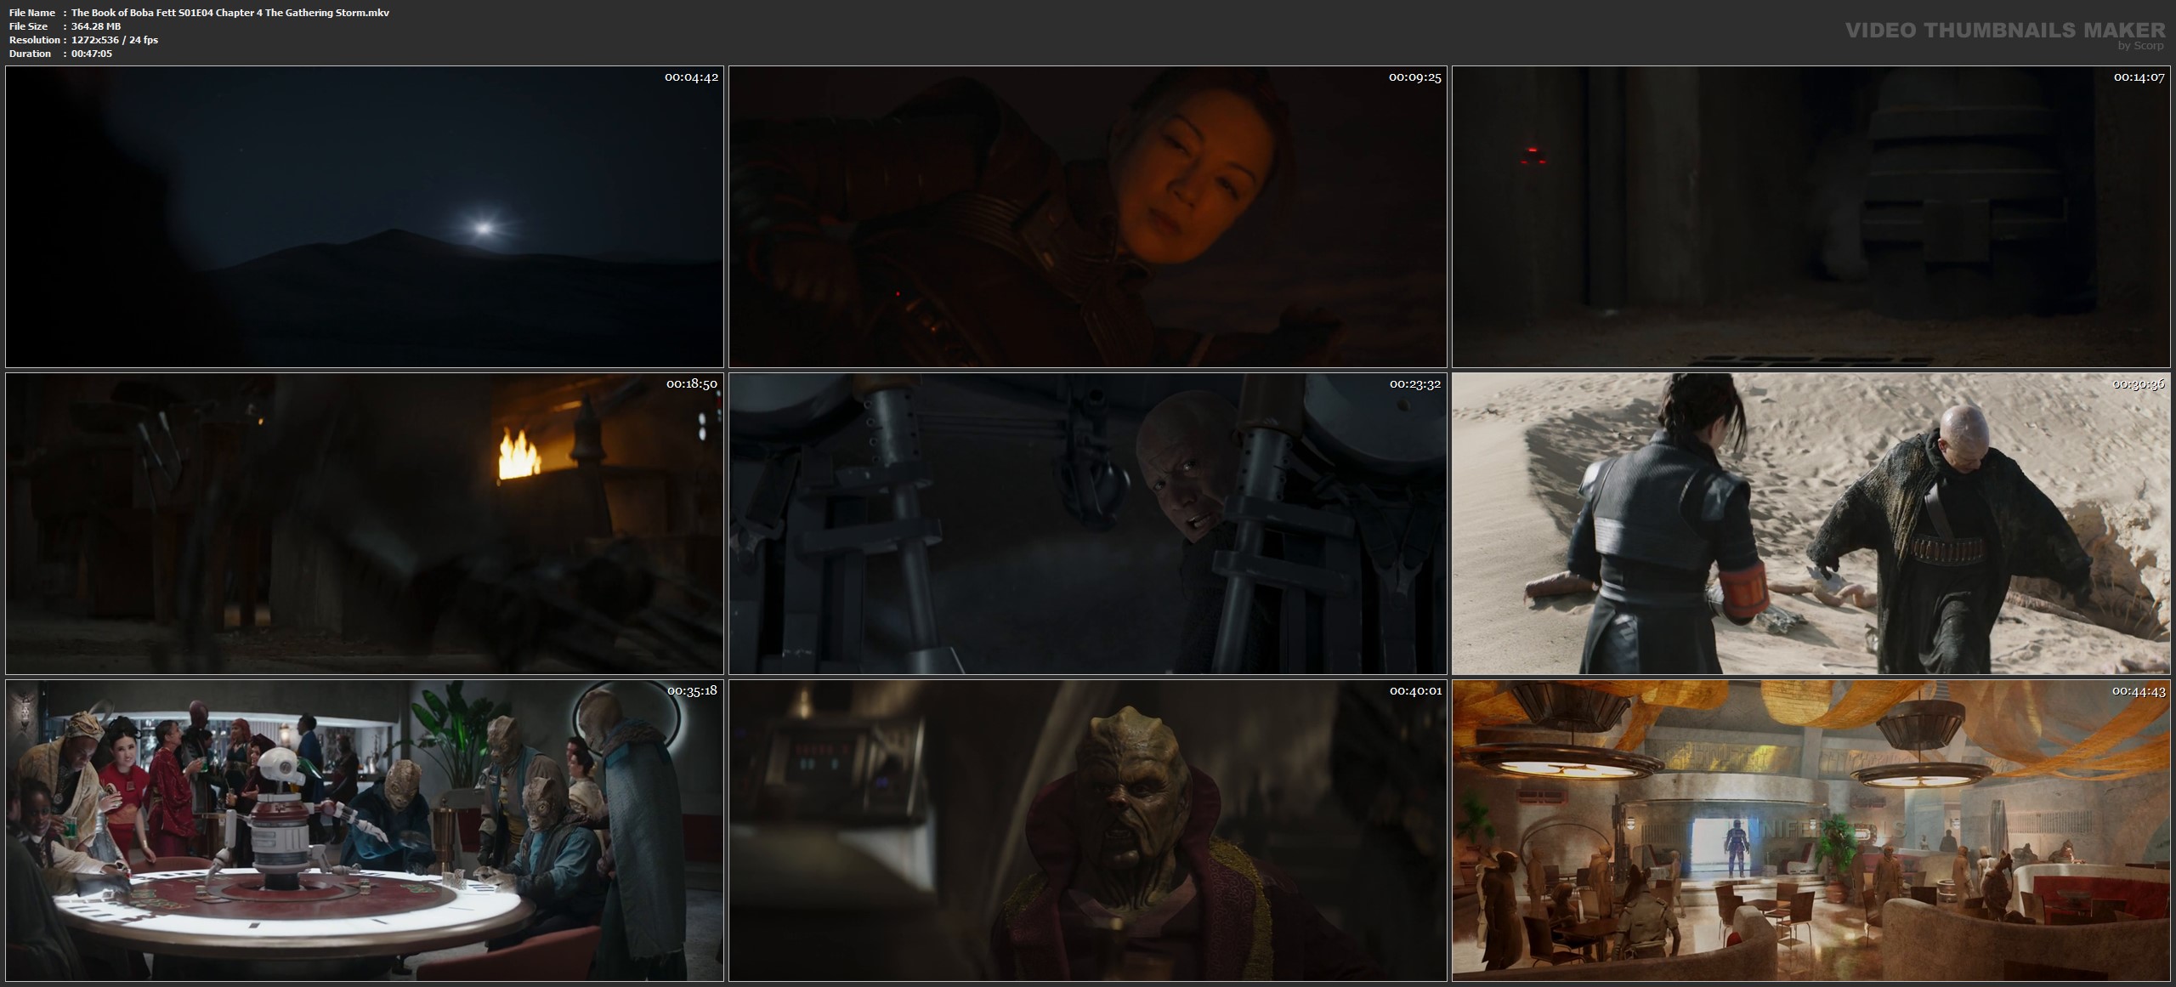
Task: Click the fire-lit room thumbnail at 00:18:50
Action: pos(364,523)
